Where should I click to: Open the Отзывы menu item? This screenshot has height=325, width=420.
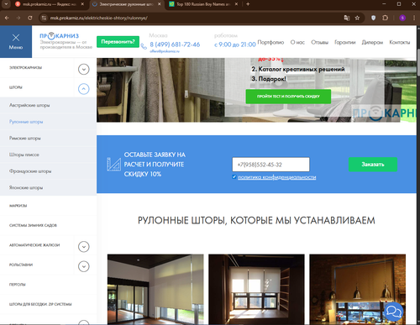click(319, 42)
